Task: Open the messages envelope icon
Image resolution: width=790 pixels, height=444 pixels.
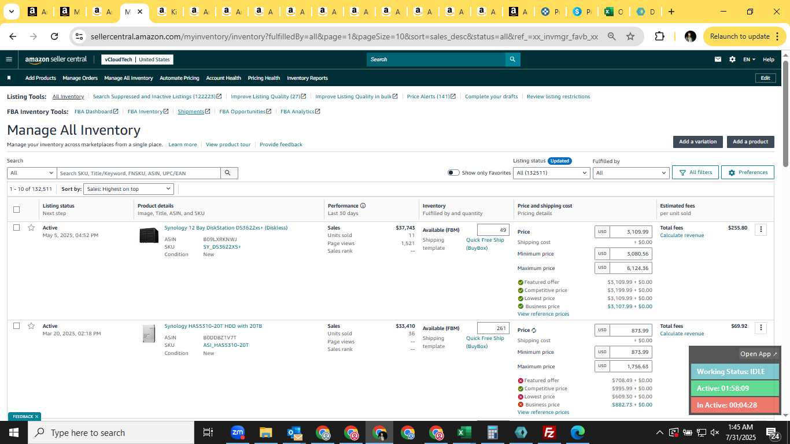Action: click(x=718, y=59)
